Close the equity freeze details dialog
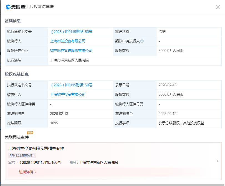225x186 pixels. click(218, 7)
